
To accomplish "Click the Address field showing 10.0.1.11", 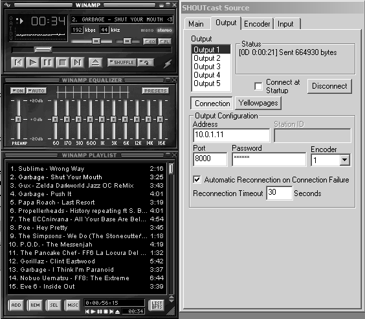I will (x=232, y=135).
